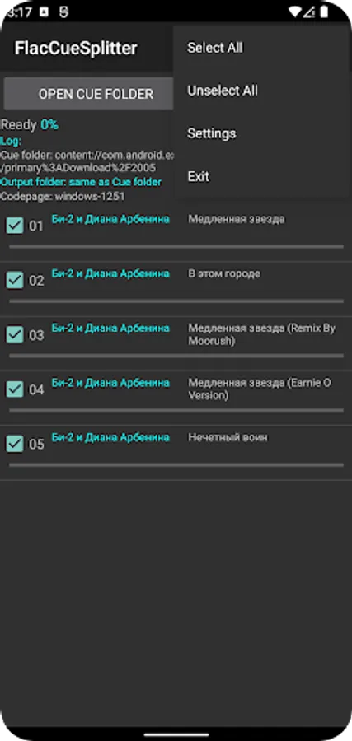The image size is (352, 741).
Task: Select track title В этом городе
Action: (223, 273)
